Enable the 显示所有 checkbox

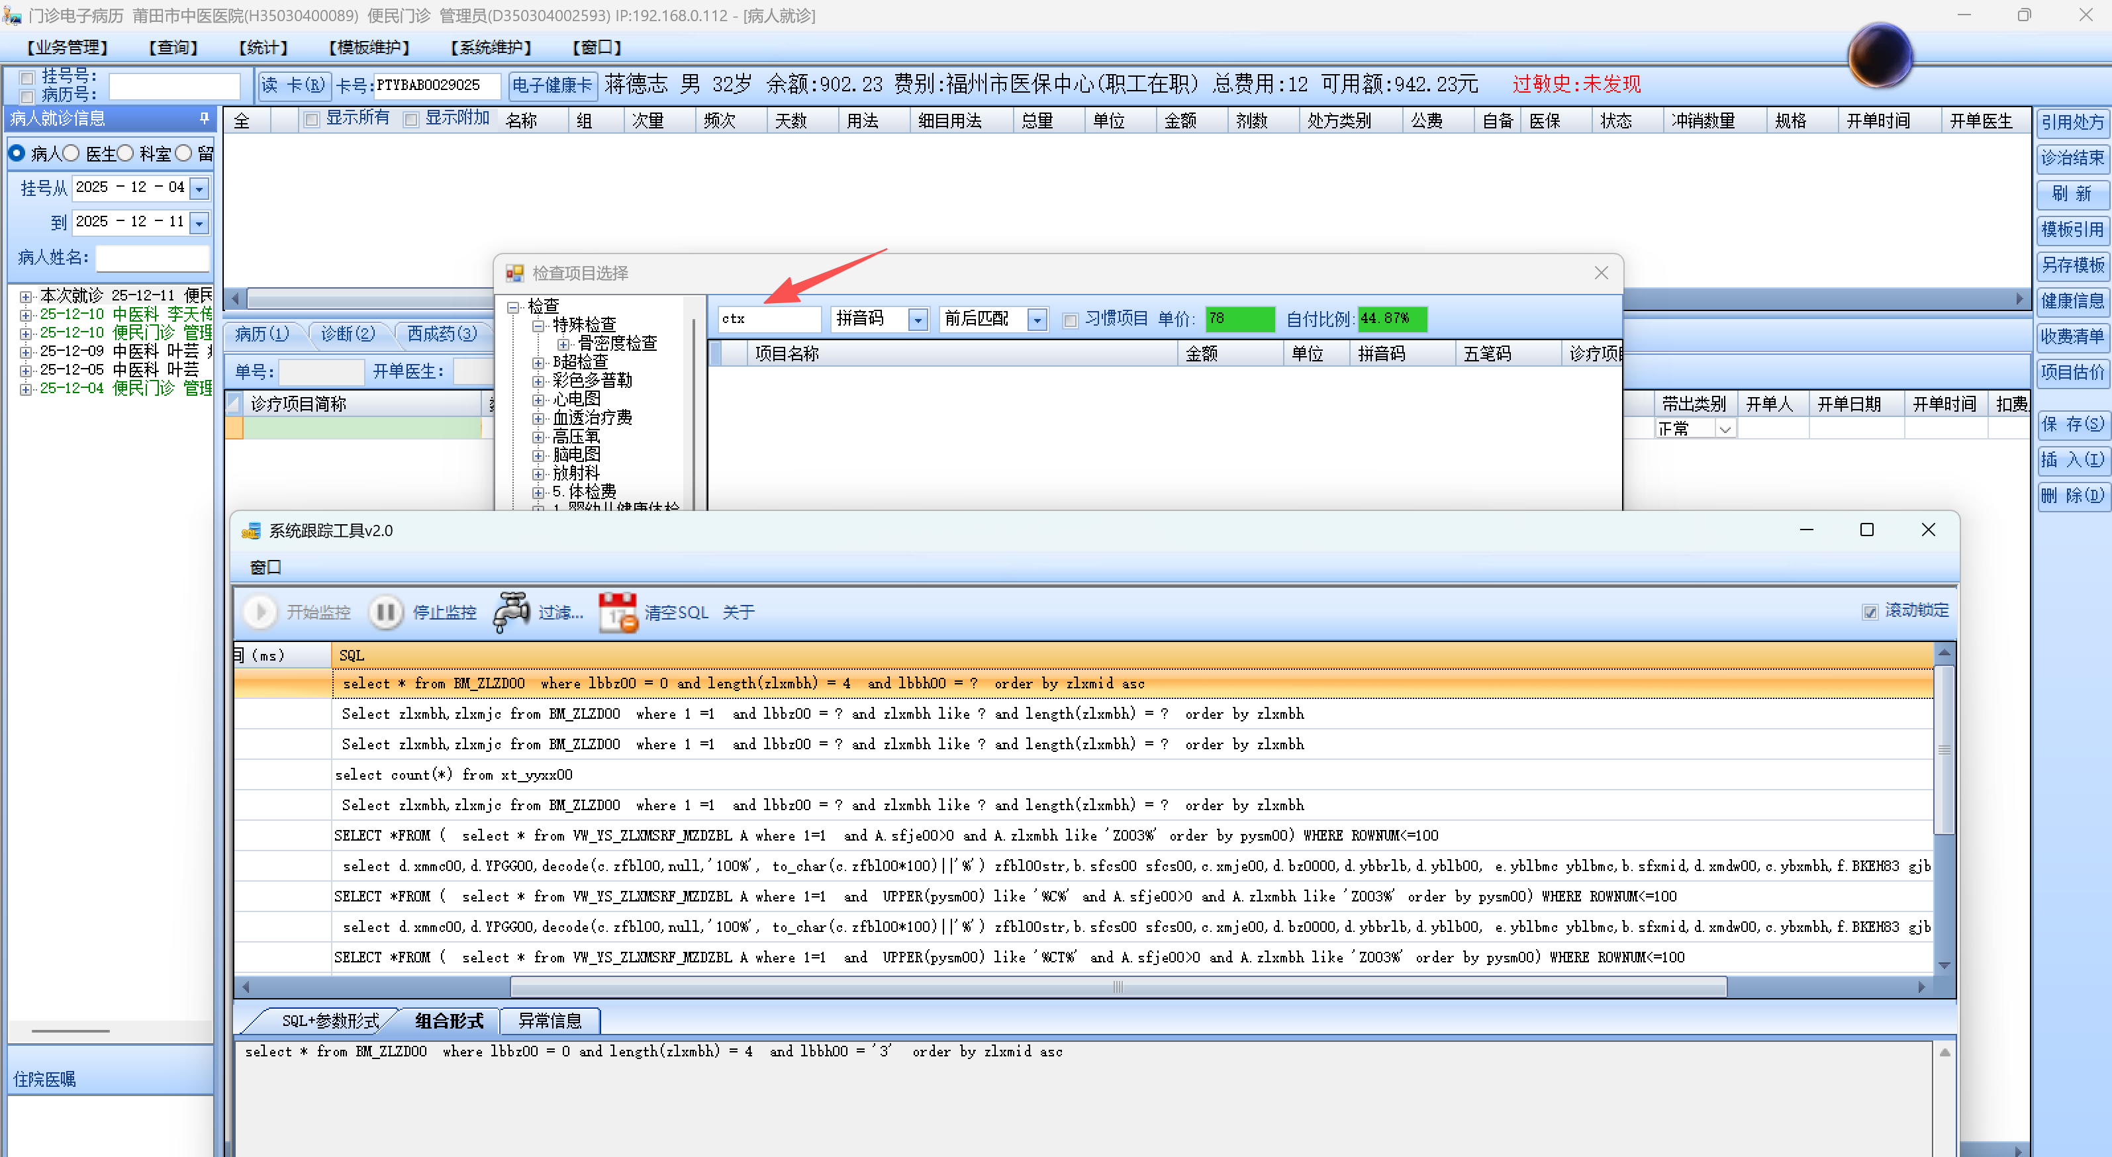point(312,120)
